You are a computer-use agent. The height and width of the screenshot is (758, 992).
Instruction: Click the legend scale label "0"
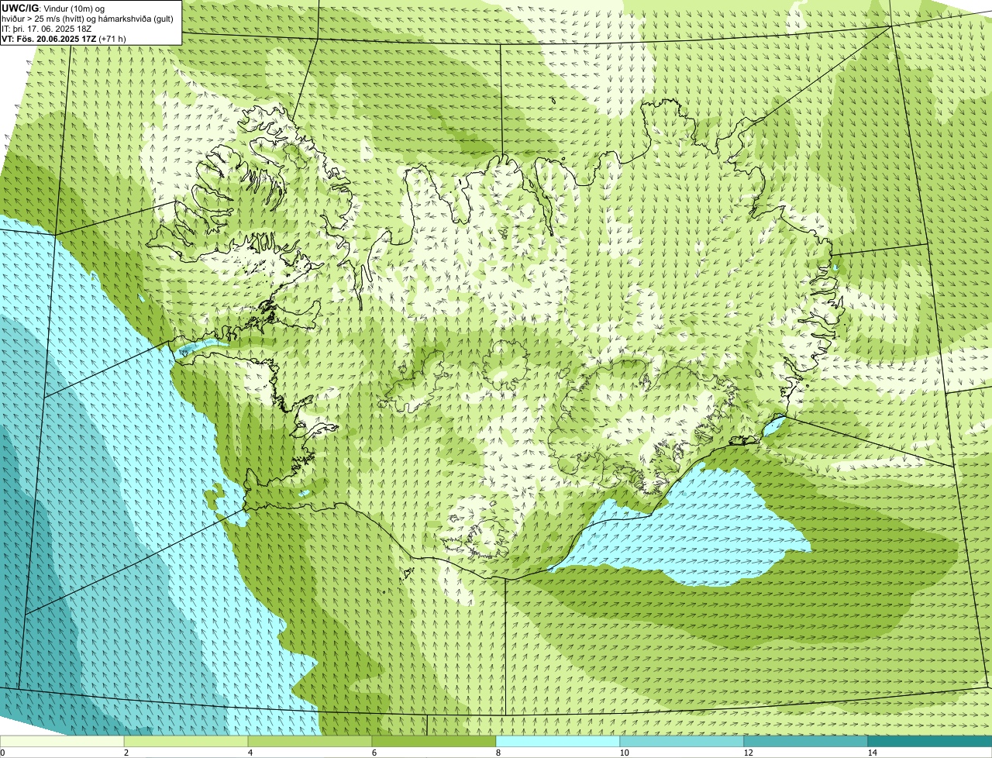point(2,753)
